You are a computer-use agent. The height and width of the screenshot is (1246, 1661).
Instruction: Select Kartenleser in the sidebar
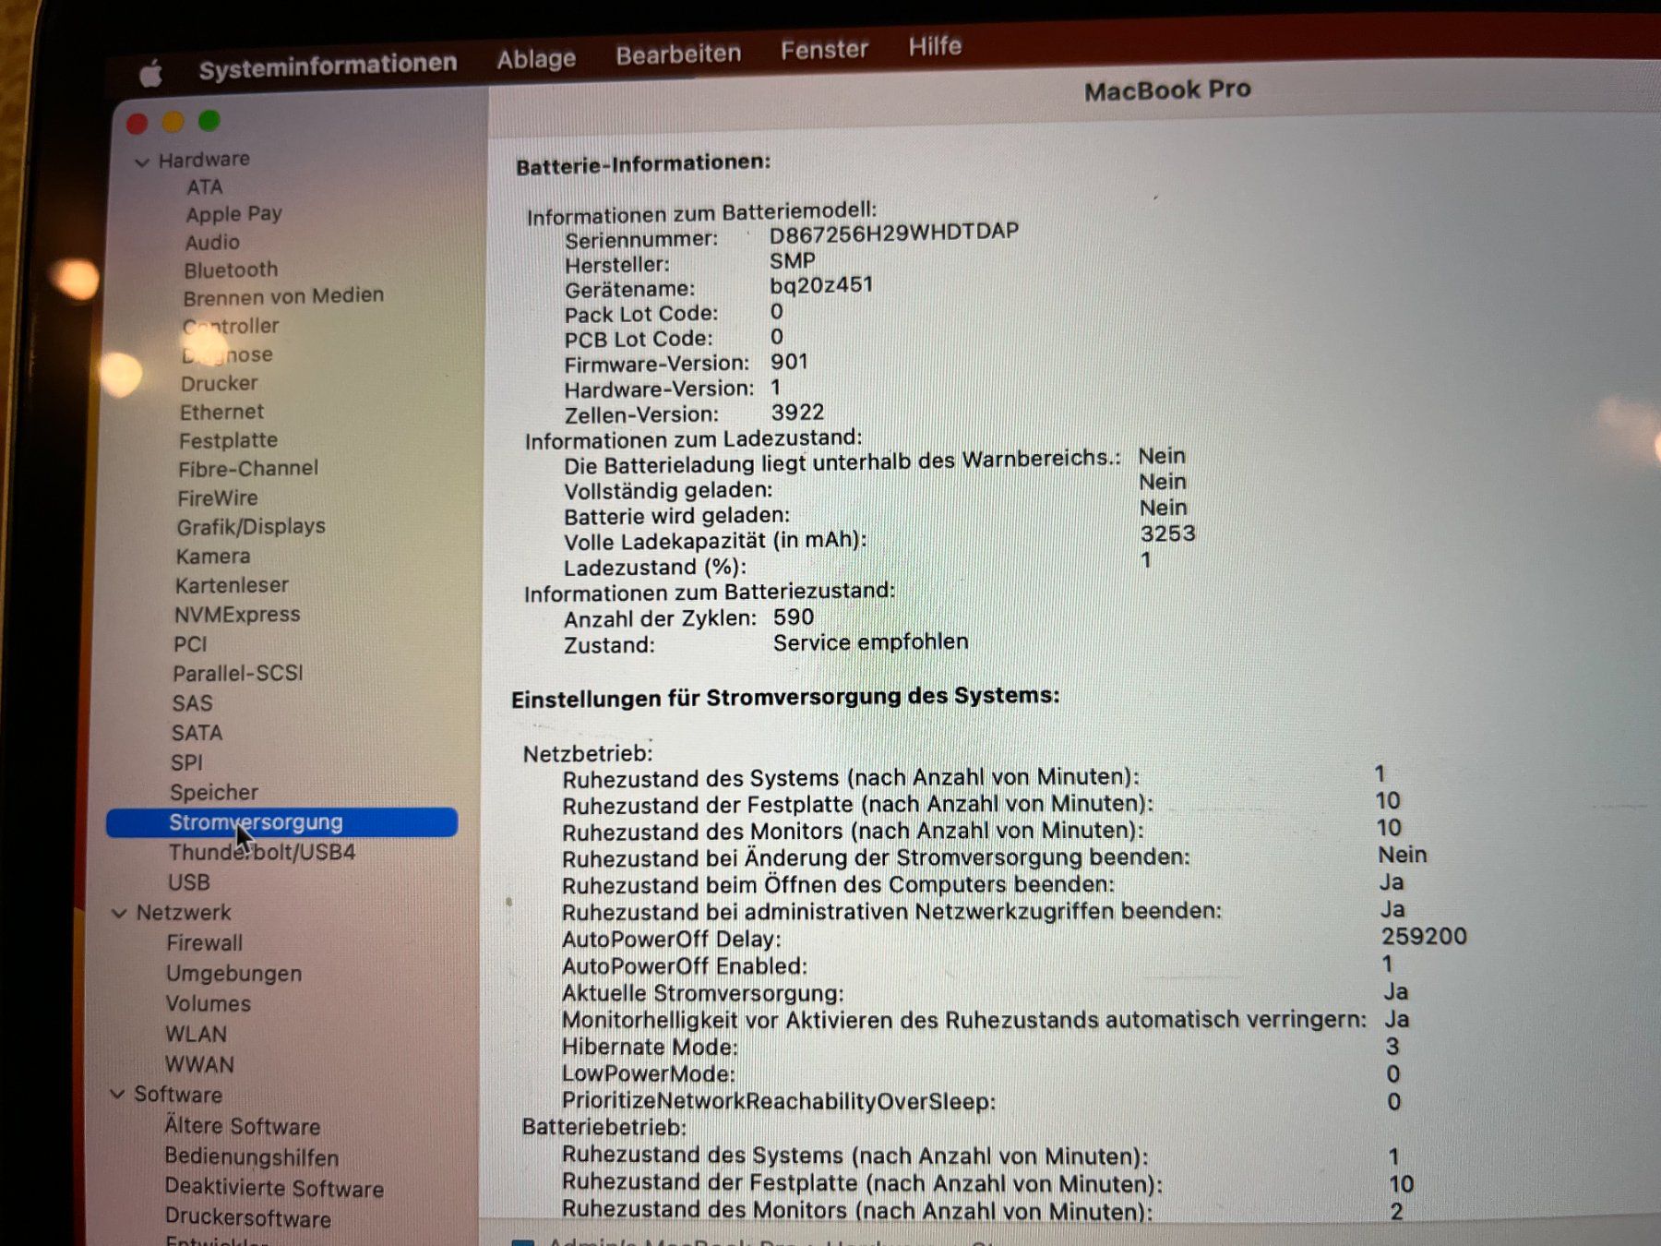point(232,585)
